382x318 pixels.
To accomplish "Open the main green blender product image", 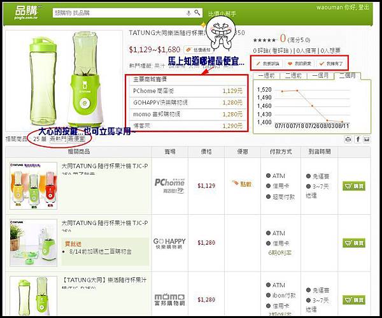I will pos(64,80).
